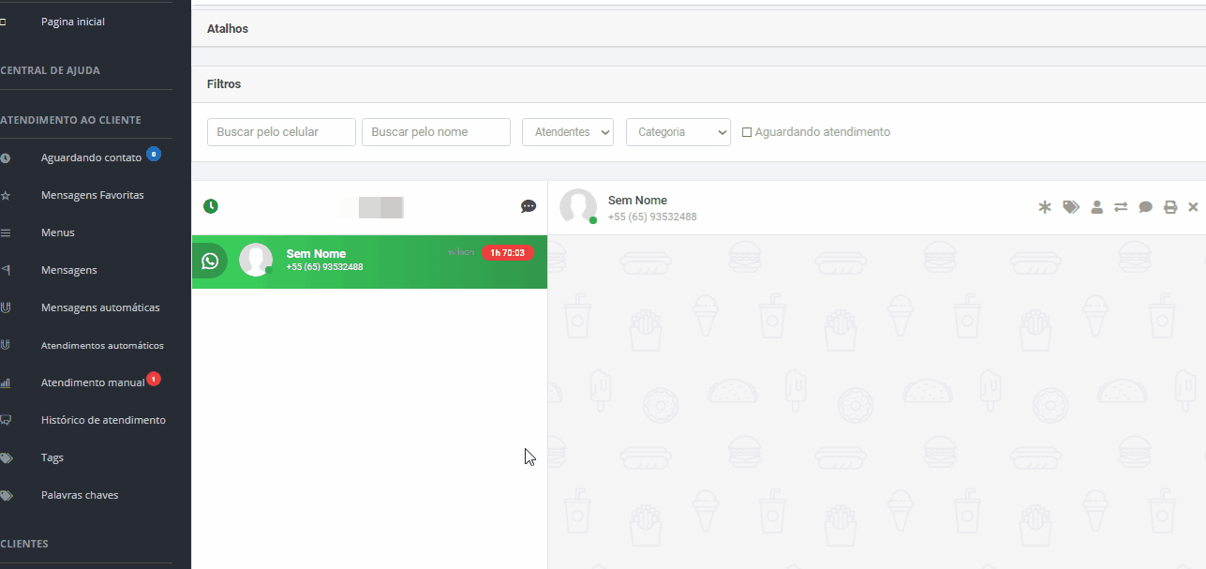Click the person icon in chat header
This screenshot has height=569, width=1206.
tap(1096, 207)
